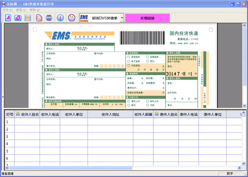The width and height of the screenshot is (248, 177).
Task: Click the 行号 column header
Action: 10,114
